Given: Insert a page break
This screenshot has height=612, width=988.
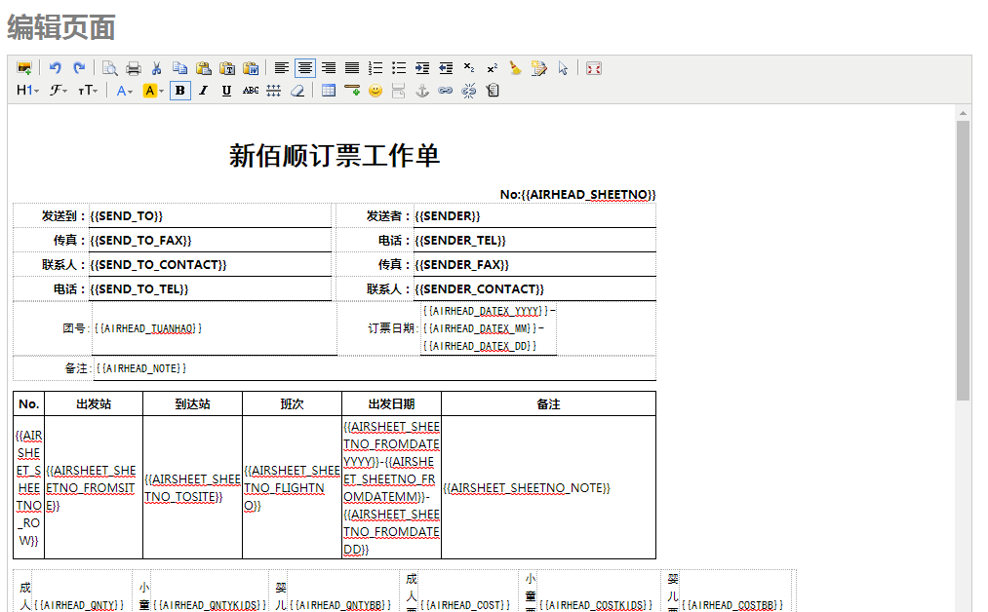Looking at the screenshot, I should pos(398,91).
